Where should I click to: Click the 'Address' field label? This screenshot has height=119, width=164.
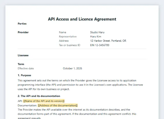[64, 41]
